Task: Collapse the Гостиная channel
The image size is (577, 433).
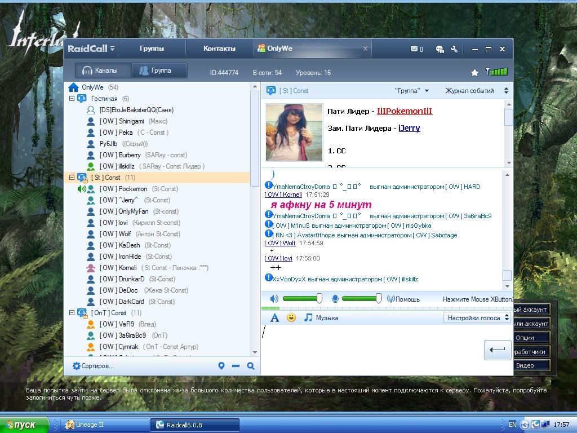Action: (72, 98)
